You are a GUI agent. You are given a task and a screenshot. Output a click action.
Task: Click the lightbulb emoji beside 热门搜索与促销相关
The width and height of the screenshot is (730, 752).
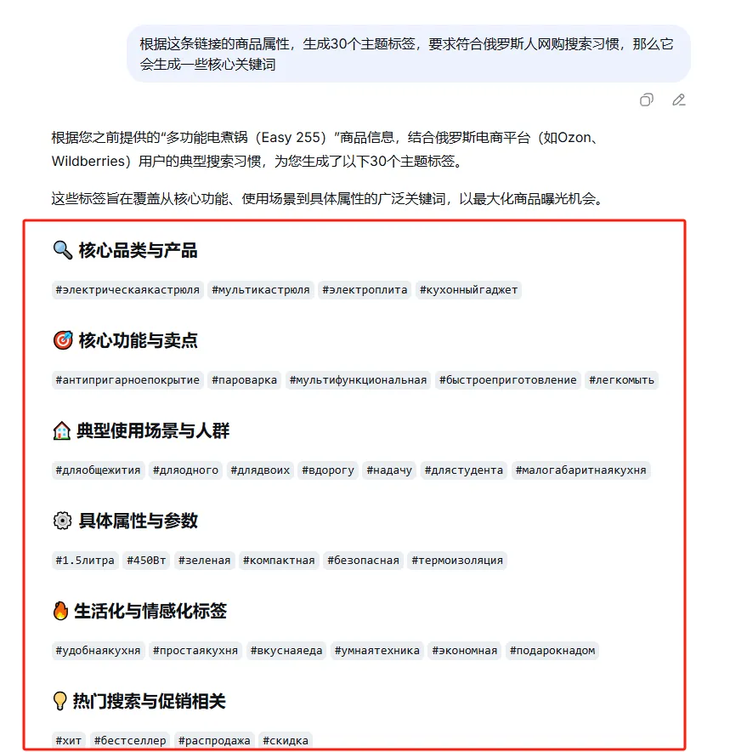click(x=59, y=701)
